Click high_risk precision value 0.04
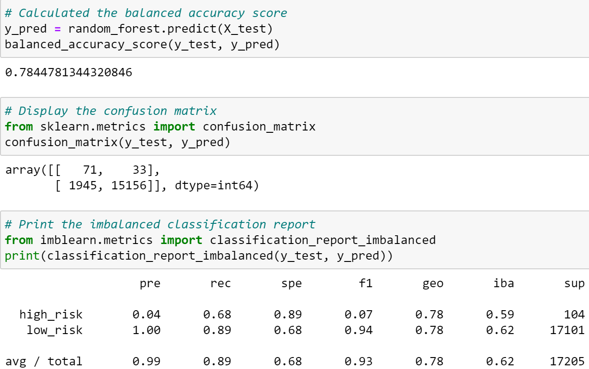Image resolution: width=589 pixels, height=369 pixels. [x=147, y=315]
